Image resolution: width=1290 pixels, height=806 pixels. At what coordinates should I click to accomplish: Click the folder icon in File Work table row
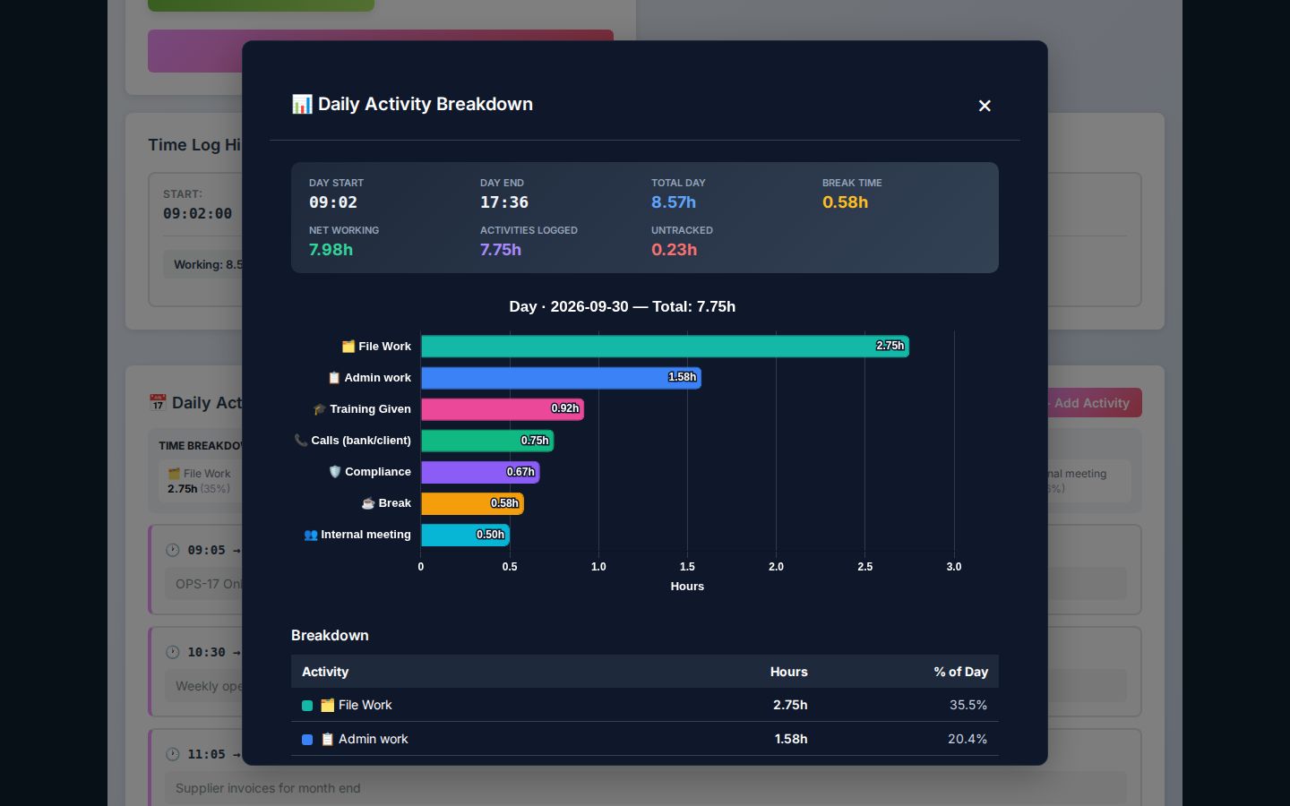pos(328,706)
